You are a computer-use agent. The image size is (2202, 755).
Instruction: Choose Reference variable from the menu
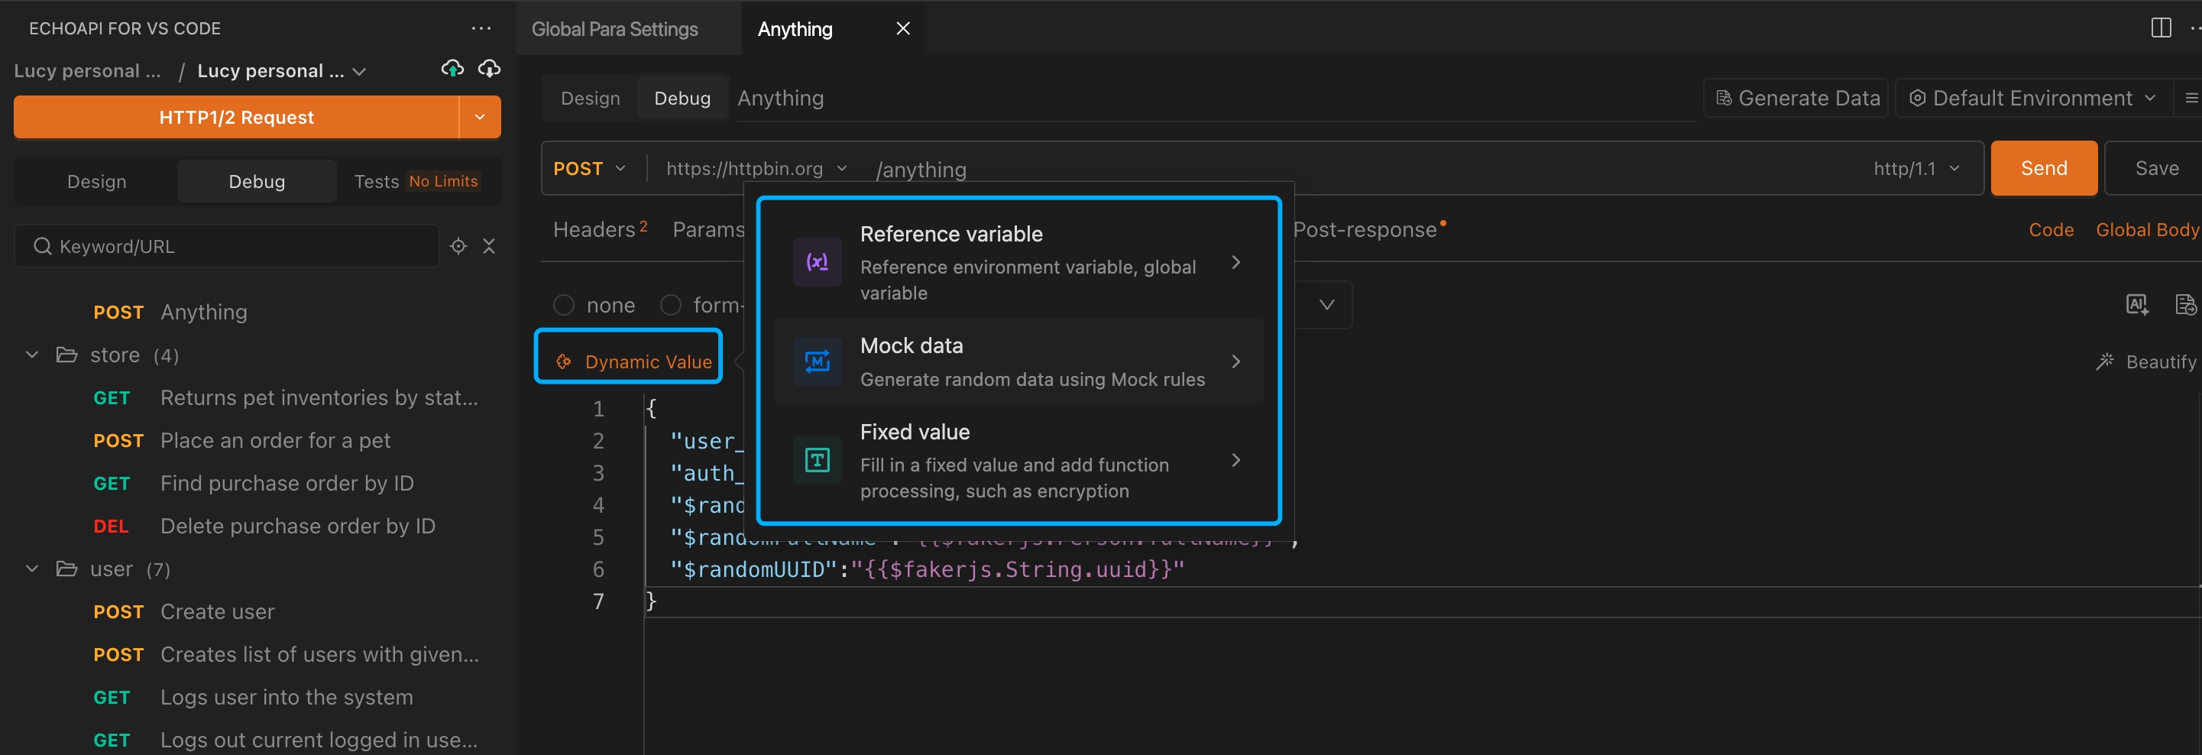[x=1019, y=261]
